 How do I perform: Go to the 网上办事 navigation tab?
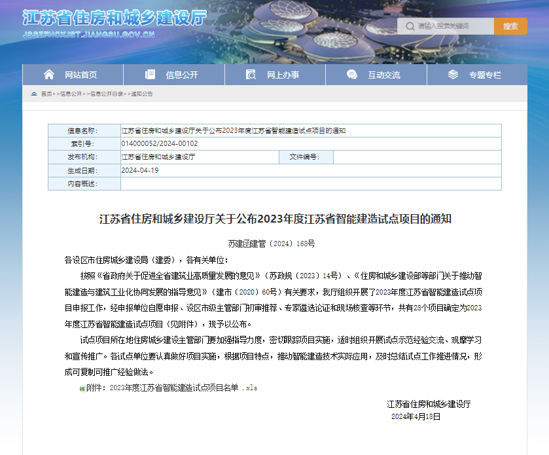283,75
